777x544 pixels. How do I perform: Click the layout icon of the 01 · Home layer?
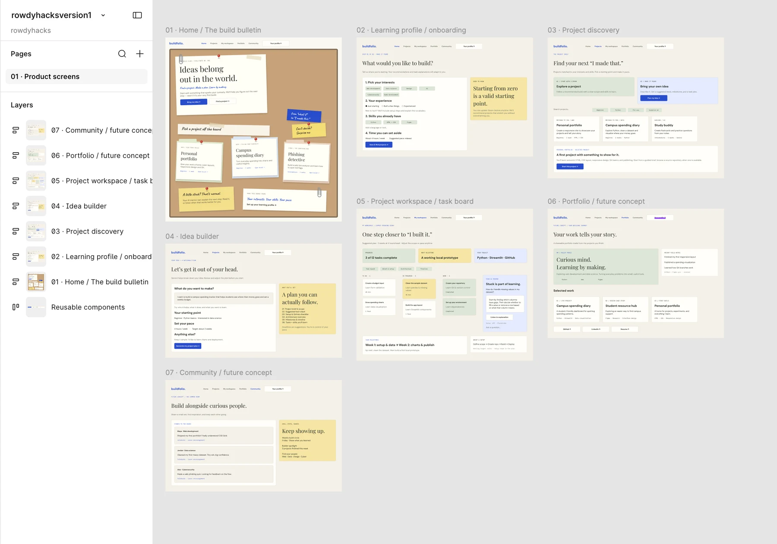click(x=16, y=282)
